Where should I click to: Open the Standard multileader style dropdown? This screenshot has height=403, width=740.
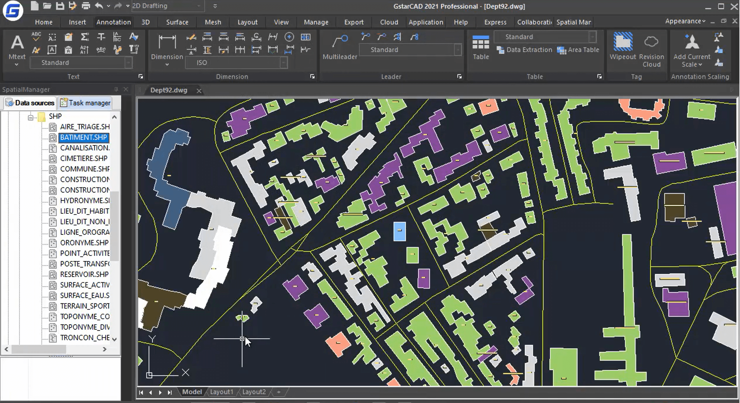pyautogui.click(x=410, y=49)
